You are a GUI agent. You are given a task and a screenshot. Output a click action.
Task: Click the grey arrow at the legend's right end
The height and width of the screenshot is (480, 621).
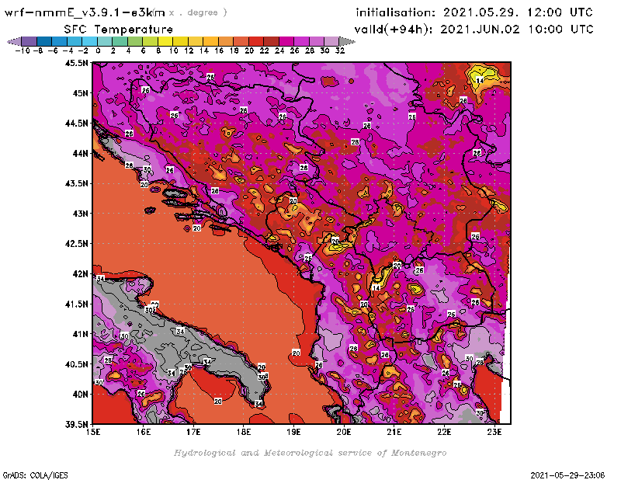[347, 41]
